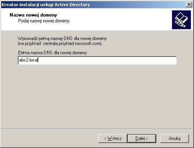Click the separator line above the wizard buttons

click(97, 129)
